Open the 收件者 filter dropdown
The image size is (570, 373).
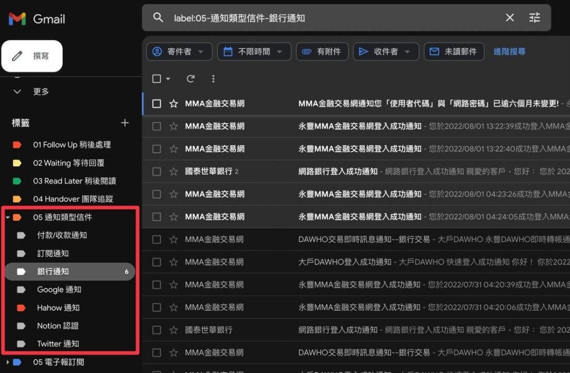(x=386, y=52)
